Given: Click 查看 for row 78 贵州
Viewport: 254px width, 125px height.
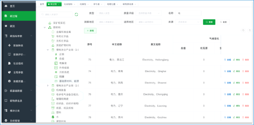Looking at the screenshot, I should click(228, 117).
